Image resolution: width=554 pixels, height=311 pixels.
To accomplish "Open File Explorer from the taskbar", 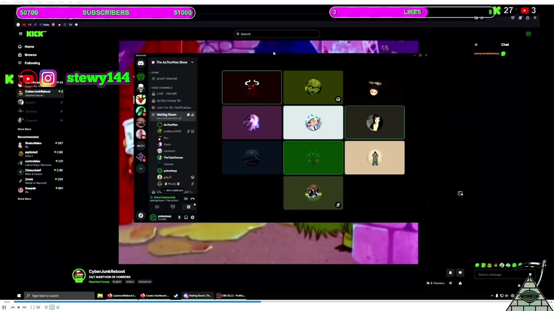I will 100,296.
